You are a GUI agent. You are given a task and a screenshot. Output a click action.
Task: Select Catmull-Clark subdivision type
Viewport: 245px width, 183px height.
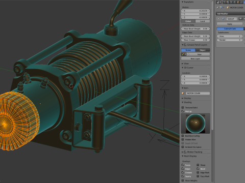point(230,28)
